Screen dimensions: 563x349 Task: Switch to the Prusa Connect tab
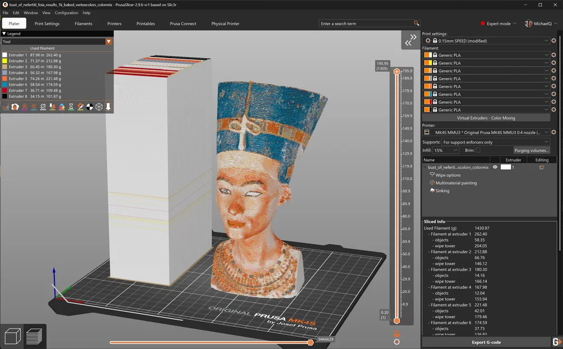[x=183, y=23]
